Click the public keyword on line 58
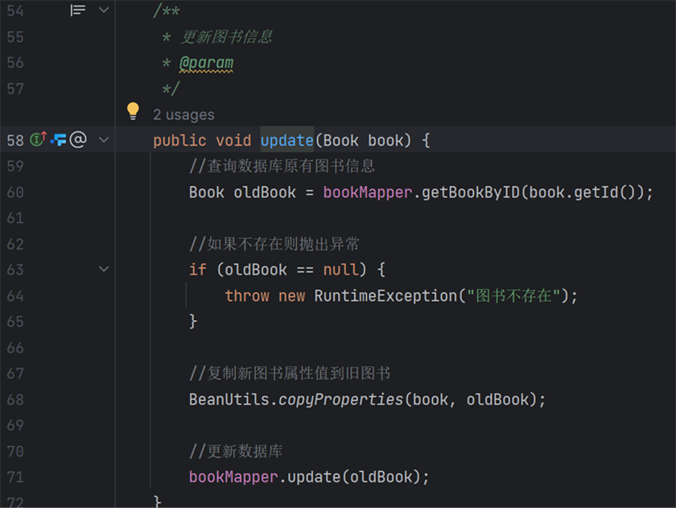The width and height of the screenshot is (676, 508). point(179,141)
